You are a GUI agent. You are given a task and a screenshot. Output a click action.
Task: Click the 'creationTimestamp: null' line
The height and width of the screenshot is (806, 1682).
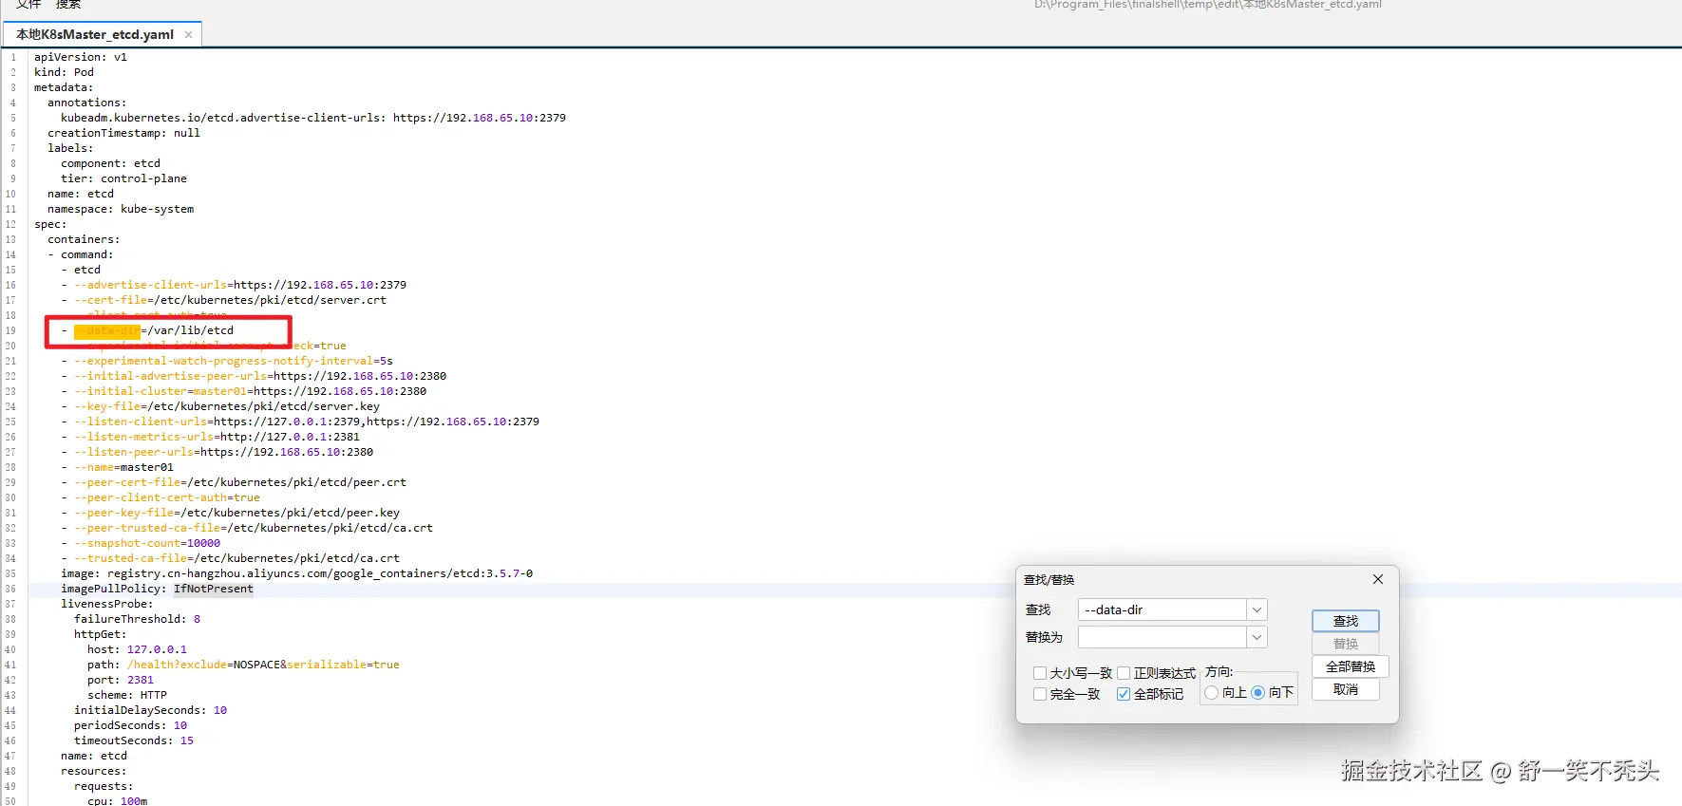123,133
